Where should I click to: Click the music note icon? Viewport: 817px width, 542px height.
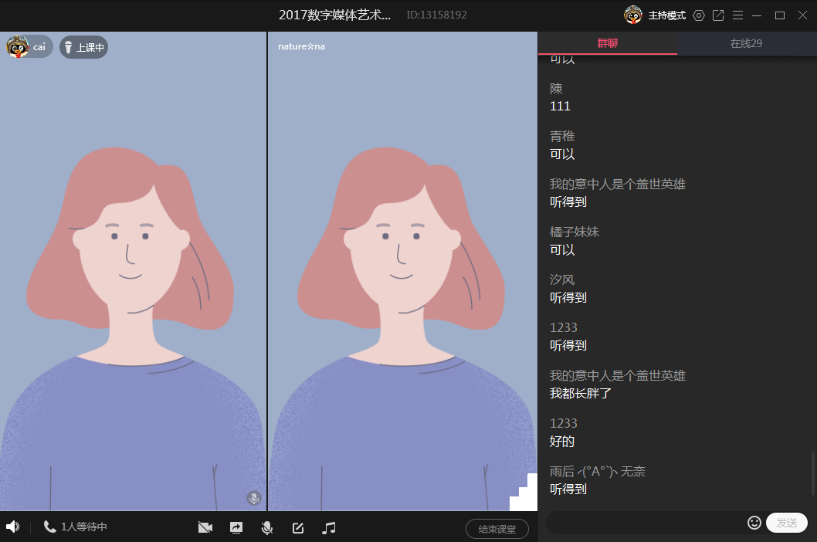pyautogui.click(x=329, y=528)
